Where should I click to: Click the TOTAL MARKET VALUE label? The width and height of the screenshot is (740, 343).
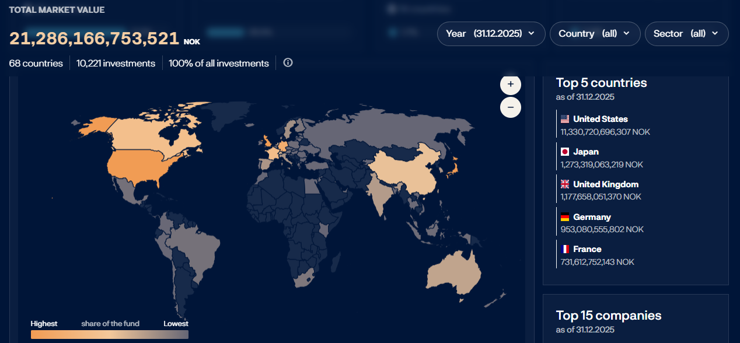pos(57,10)
